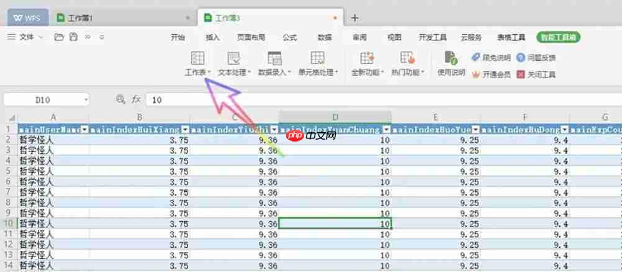
Task: Select cell B8 with value 3.75
Action: tap(140, 202)
